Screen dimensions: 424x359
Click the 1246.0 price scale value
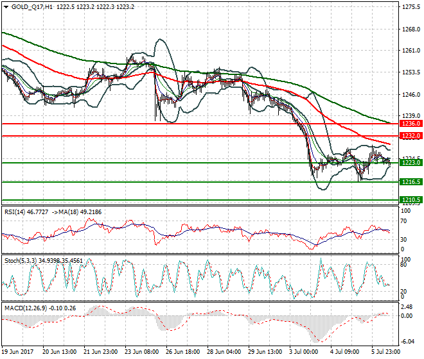[x=411, y=94]
